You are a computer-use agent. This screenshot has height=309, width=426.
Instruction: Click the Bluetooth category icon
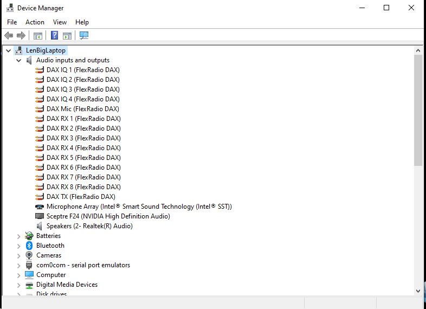29,246
